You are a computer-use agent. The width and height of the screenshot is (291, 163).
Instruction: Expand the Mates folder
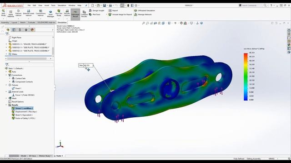[x=6, y=54]
